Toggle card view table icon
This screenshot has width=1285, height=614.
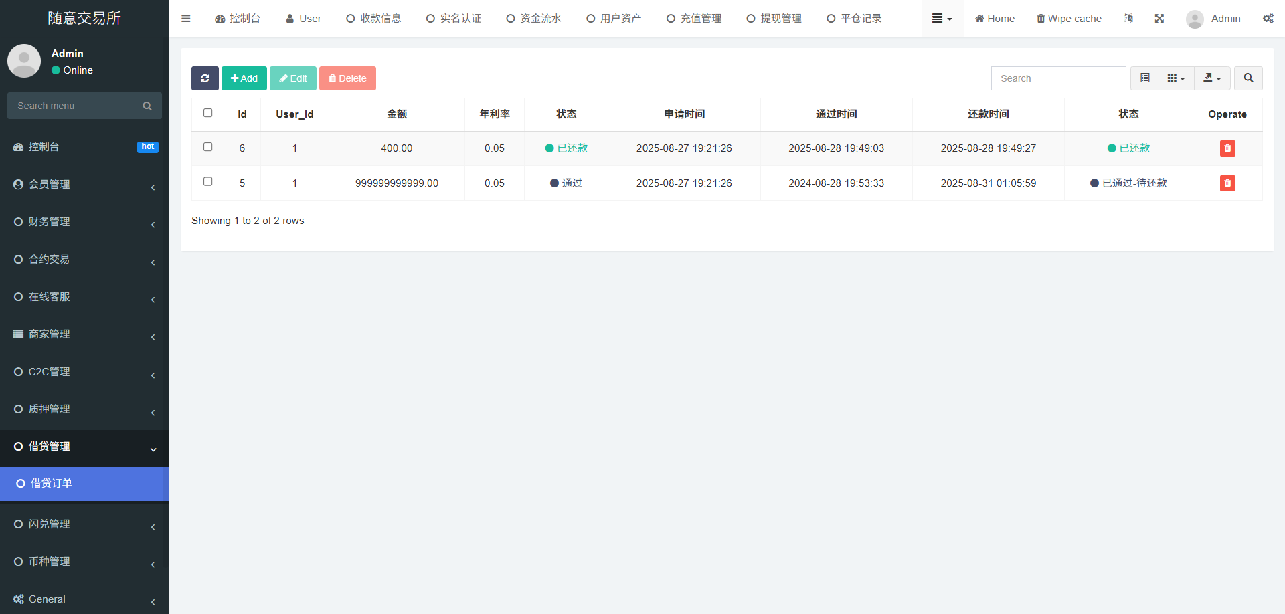pyautogui.click(x=1144, y=78)
